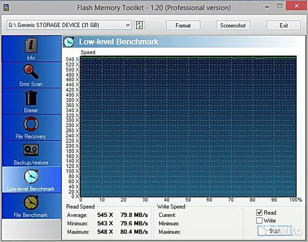The width and height of the screenshot is (308, 242).
Task: Click the File Recovery label
Action: click(31, 136)
